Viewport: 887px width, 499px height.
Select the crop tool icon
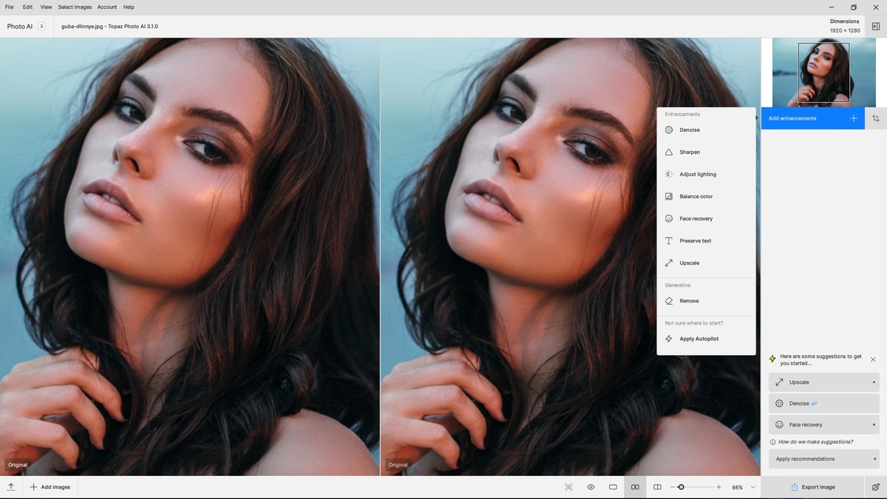876,118
